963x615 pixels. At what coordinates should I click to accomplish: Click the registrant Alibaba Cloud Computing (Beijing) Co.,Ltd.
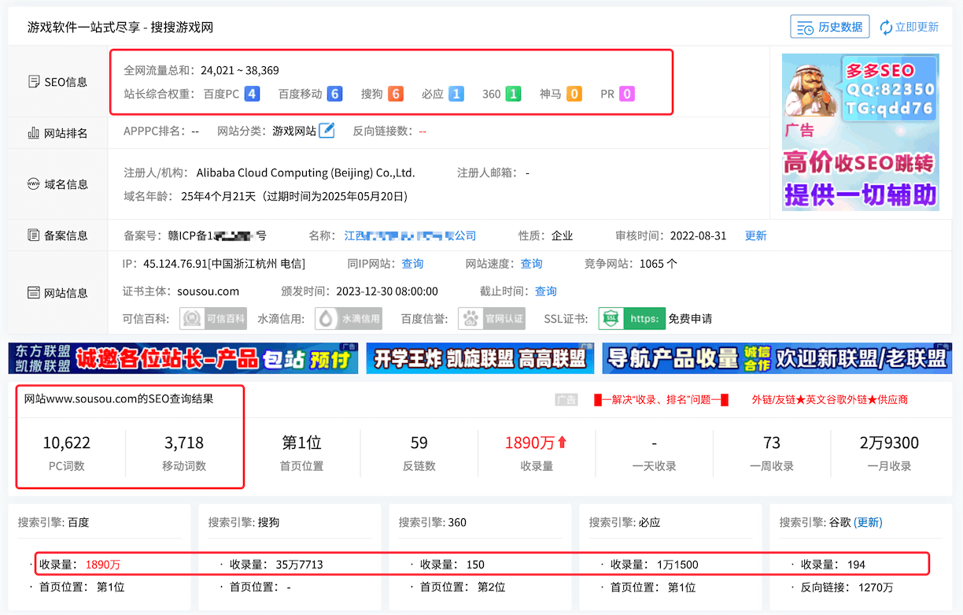click(x=305, y=172)
